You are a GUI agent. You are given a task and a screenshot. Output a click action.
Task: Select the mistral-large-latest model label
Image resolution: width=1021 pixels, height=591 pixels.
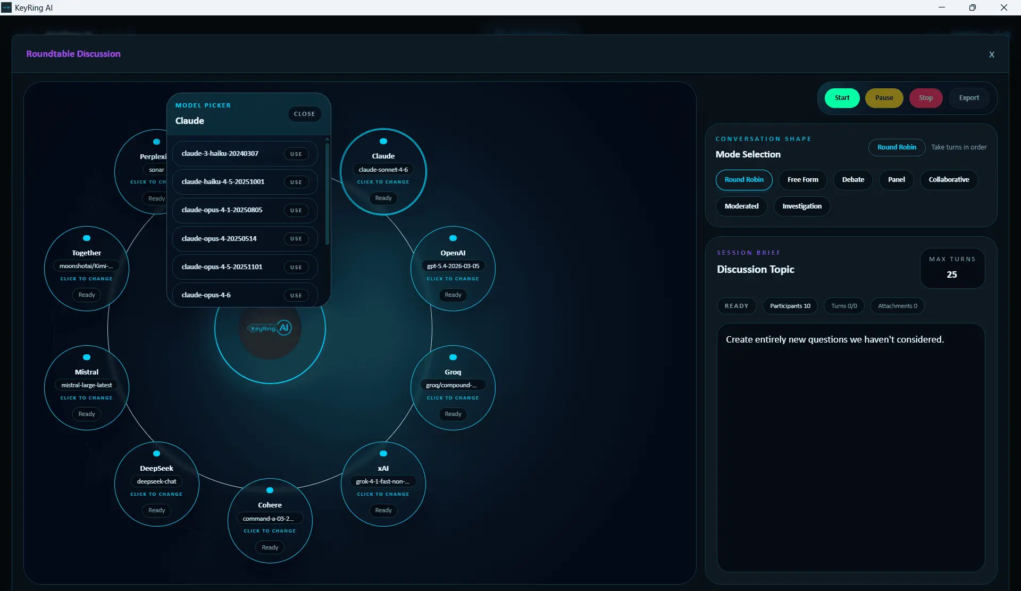point(87,385)
